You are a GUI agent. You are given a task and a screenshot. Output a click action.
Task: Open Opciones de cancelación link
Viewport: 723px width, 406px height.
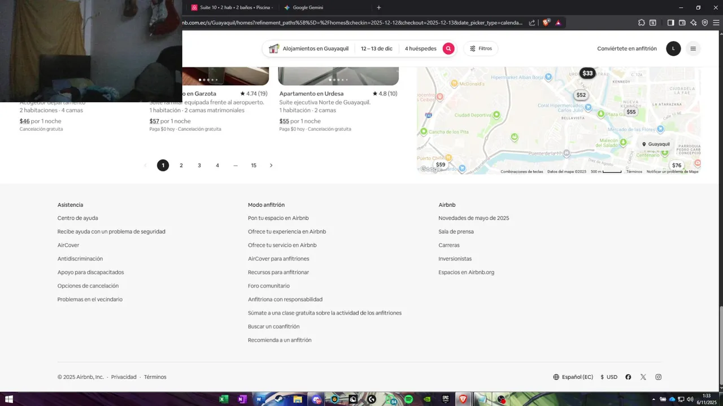pos(88,286)
